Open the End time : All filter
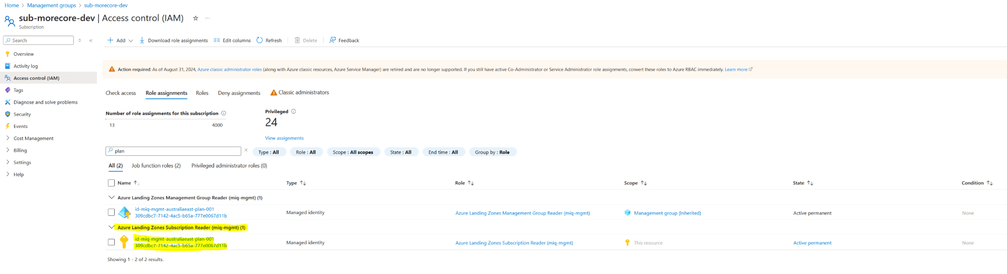The width and height of the screenshot is (1007, 274). point(443,152)
